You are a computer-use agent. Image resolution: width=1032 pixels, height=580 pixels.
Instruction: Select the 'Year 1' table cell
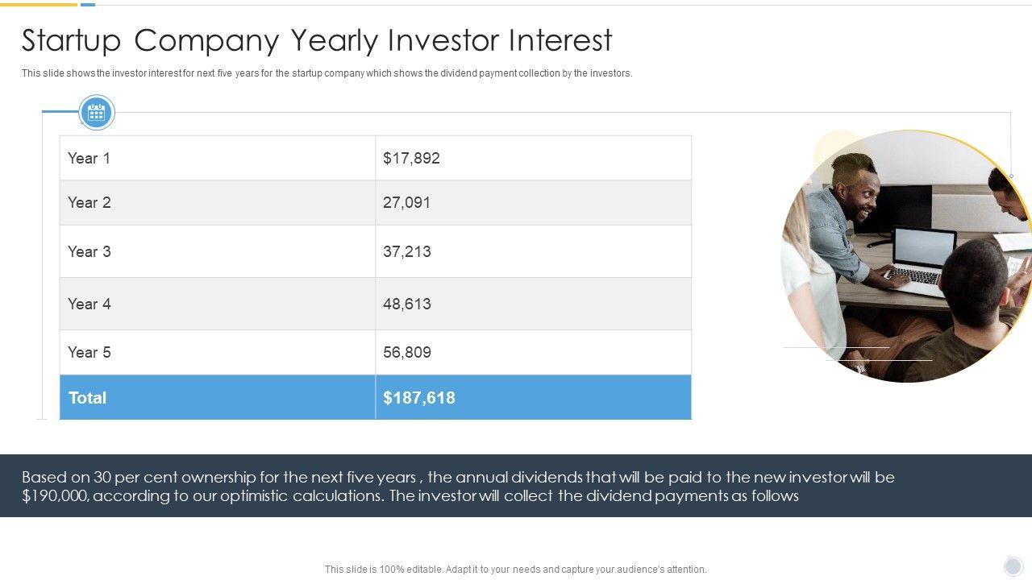(x=217, y=158)
